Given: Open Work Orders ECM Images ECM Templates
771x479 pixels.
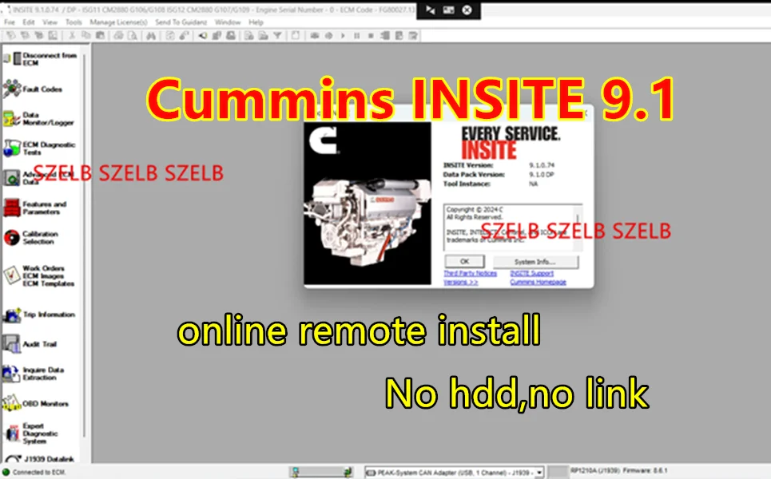Looking at the screenshot, I should (x=39, y=275).
